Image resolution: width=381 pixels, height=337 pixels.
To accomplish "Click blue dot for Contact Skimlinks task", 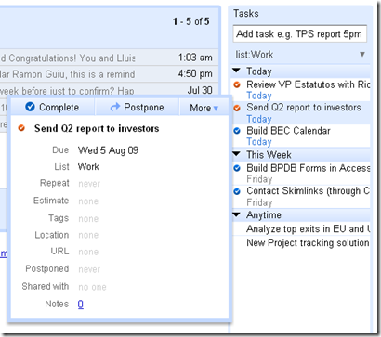I will [x=237, y=191].
